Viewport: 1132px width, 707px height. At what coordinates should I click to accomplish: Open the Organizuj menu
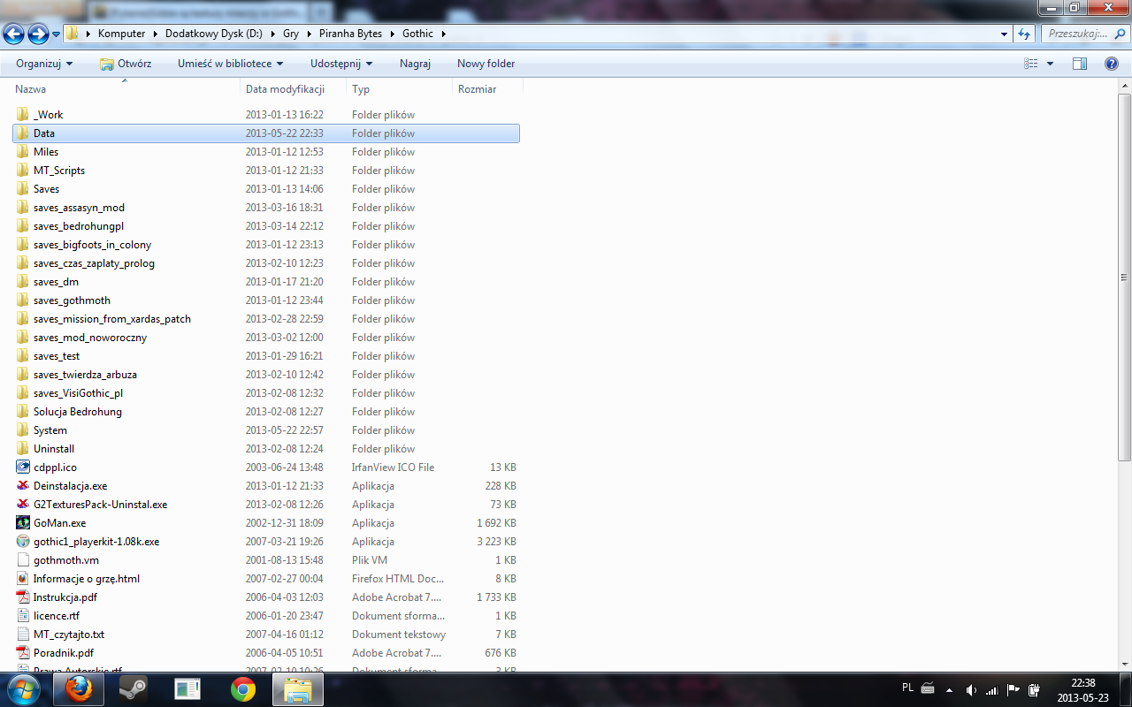[44, 64]
